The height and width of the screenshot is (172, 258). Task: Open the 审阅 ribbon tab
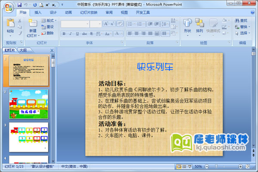pyautogui.click(x=109, y=12)
